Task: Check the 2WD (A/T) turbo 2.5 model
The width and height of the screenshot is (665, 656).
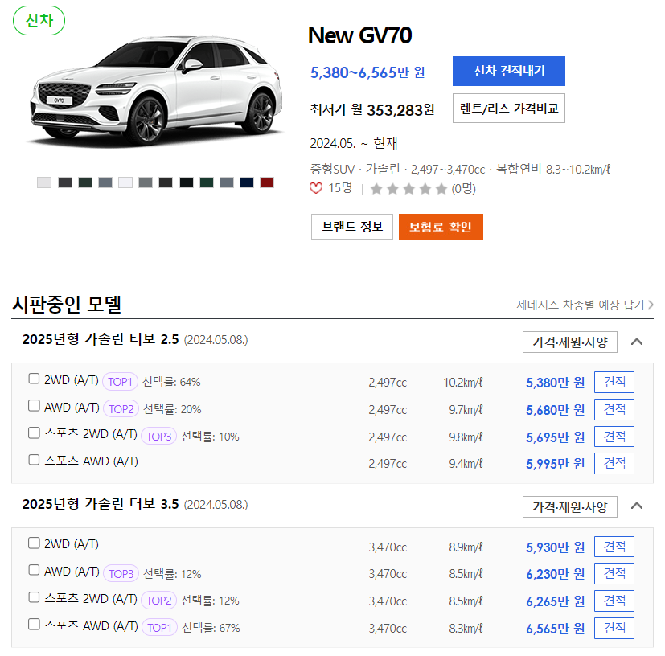Action: (x=33, y=381)
